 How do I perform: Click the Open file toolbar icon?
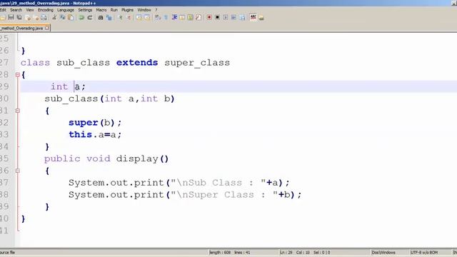2,17
